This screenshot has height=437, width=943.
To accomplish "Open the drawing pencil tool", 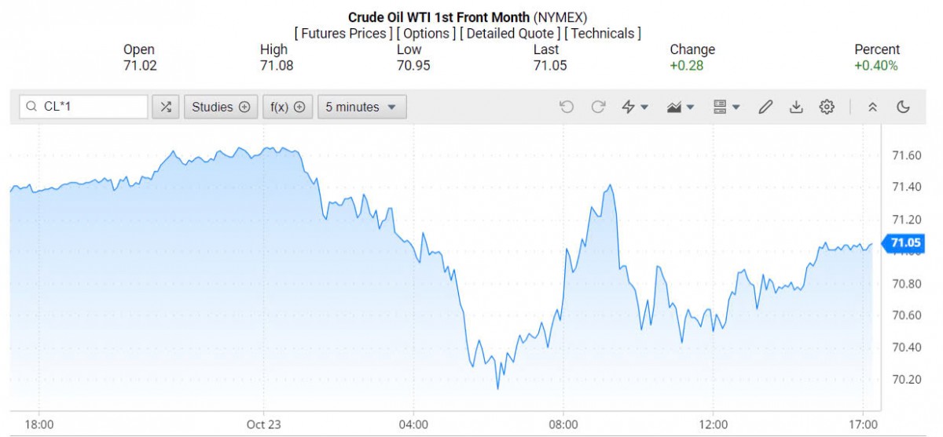I will [x=765, y=107].
